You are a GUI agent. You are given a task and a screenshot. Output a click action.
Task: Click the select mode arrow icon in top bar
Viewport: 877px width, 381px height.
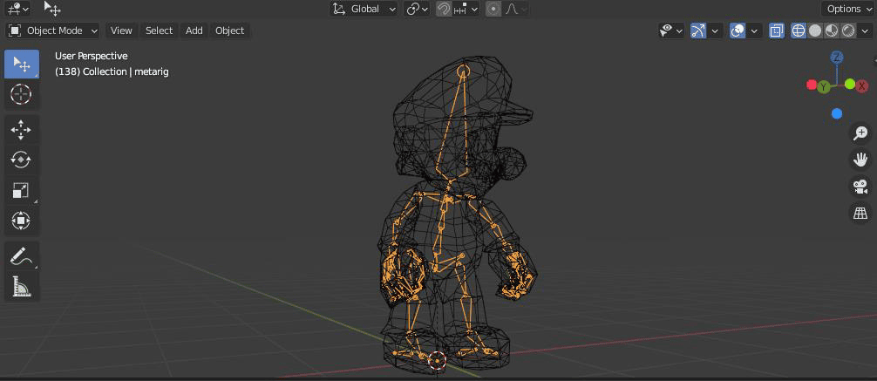pos(52,9)
